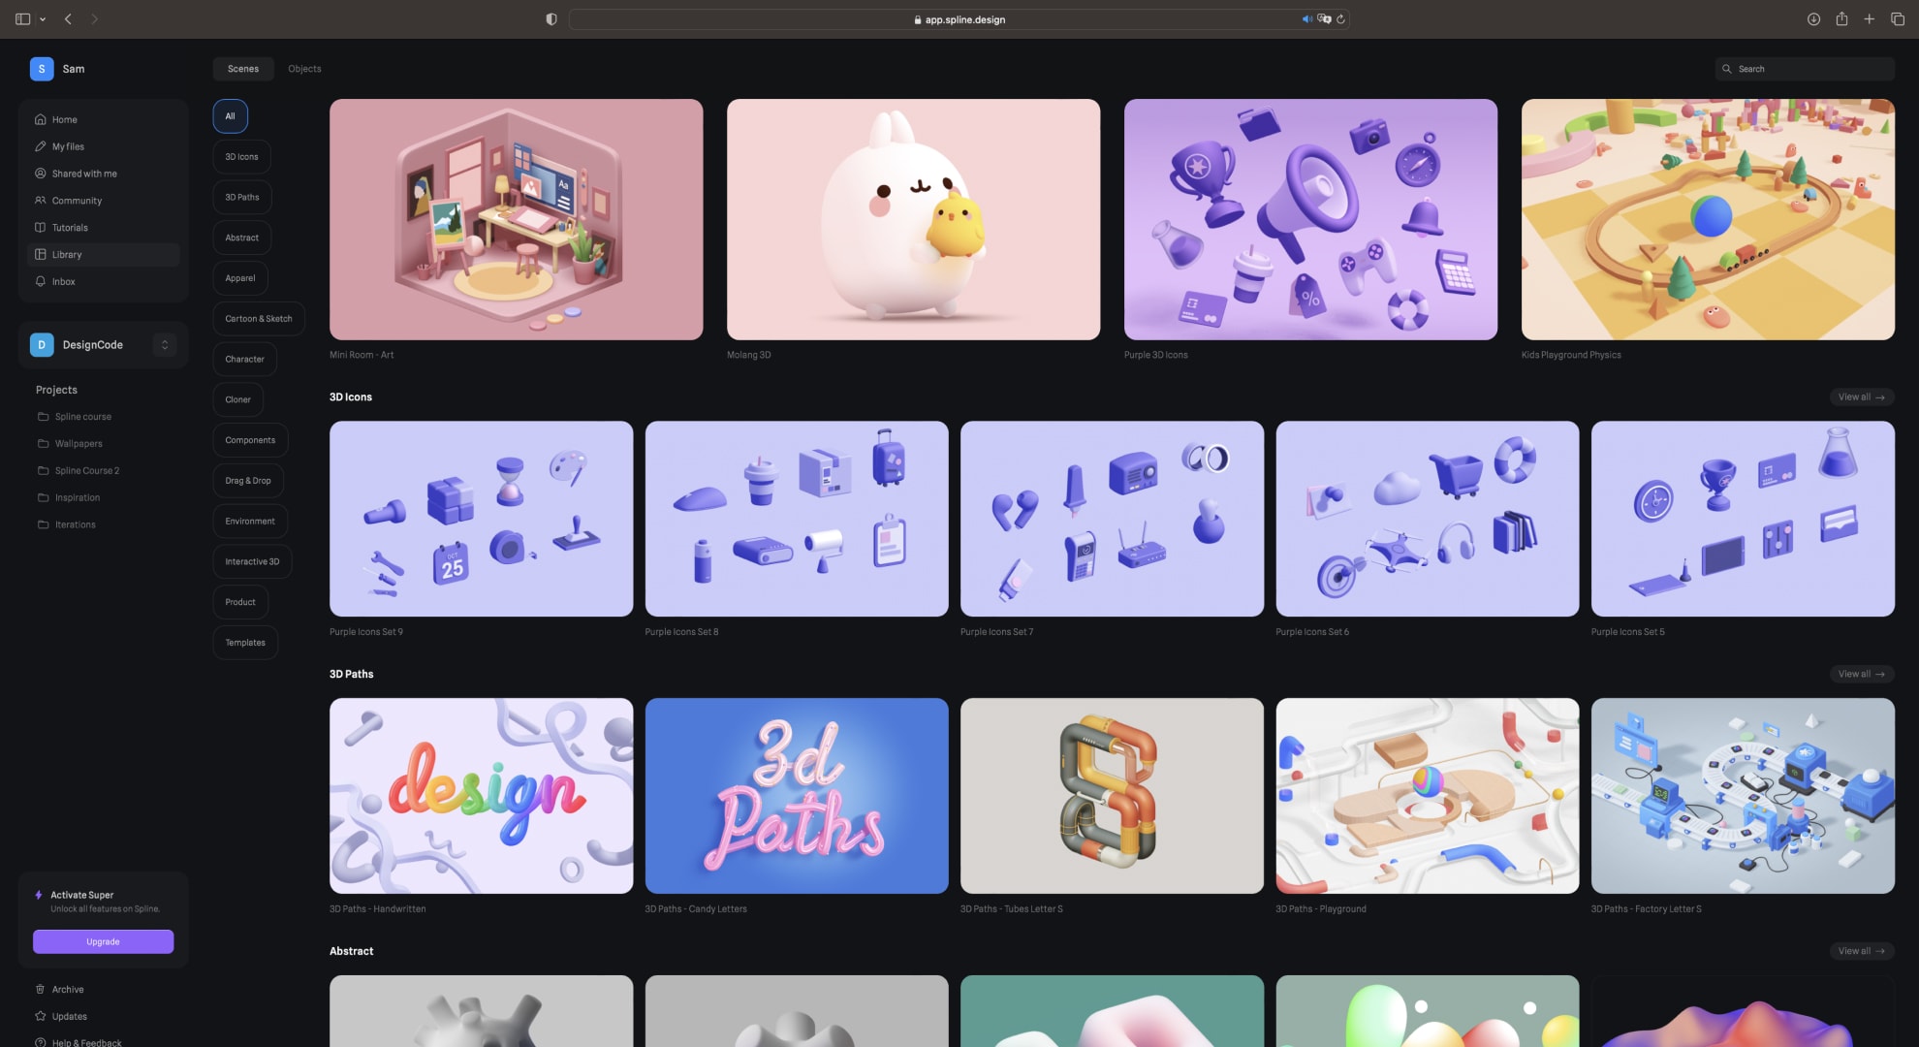The width and height of the screenshot is (1919, 1047).
Task: Open the Home section in the sidebar
Action: pos(65,119)
